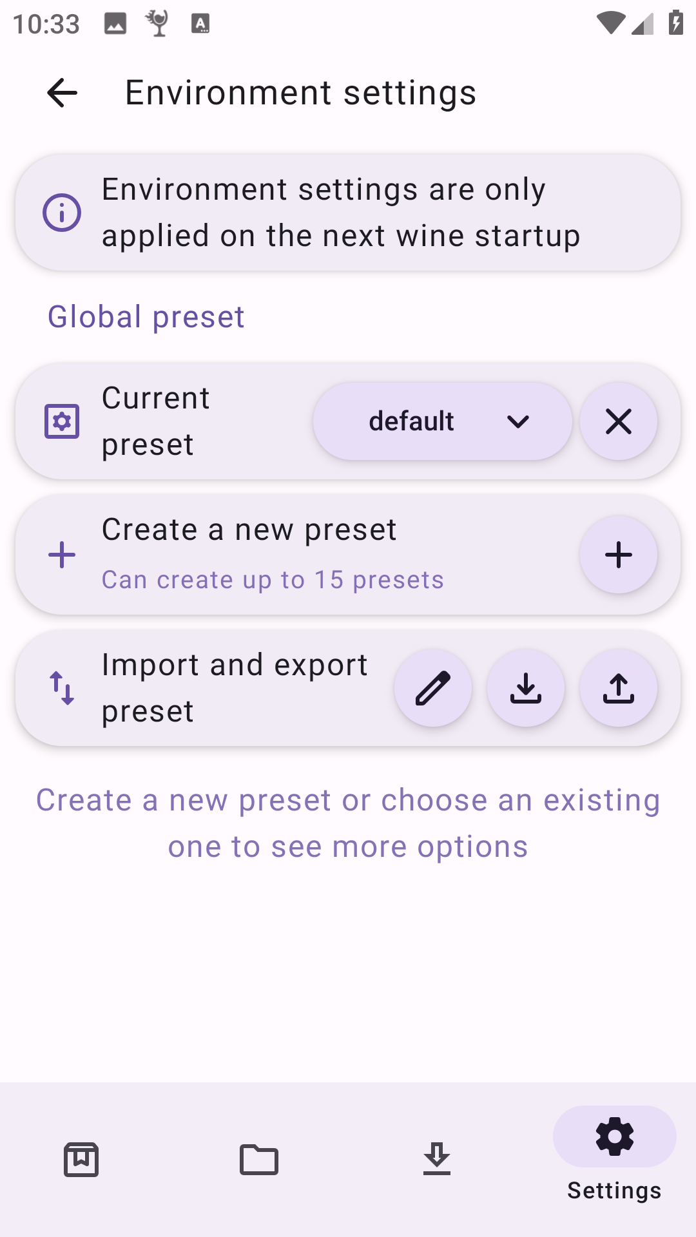Viewport: 696px width, 1237px height.
Task: Open the folder tab in the bottom navigation
Action: (259, 1160)
